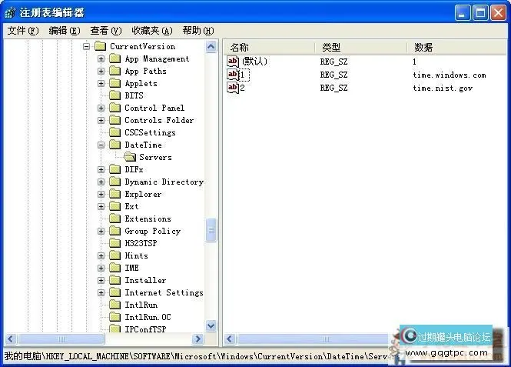Screen dimensions: 511x367
Task: Click REG_SZ type of value 2
Action: 333,88
